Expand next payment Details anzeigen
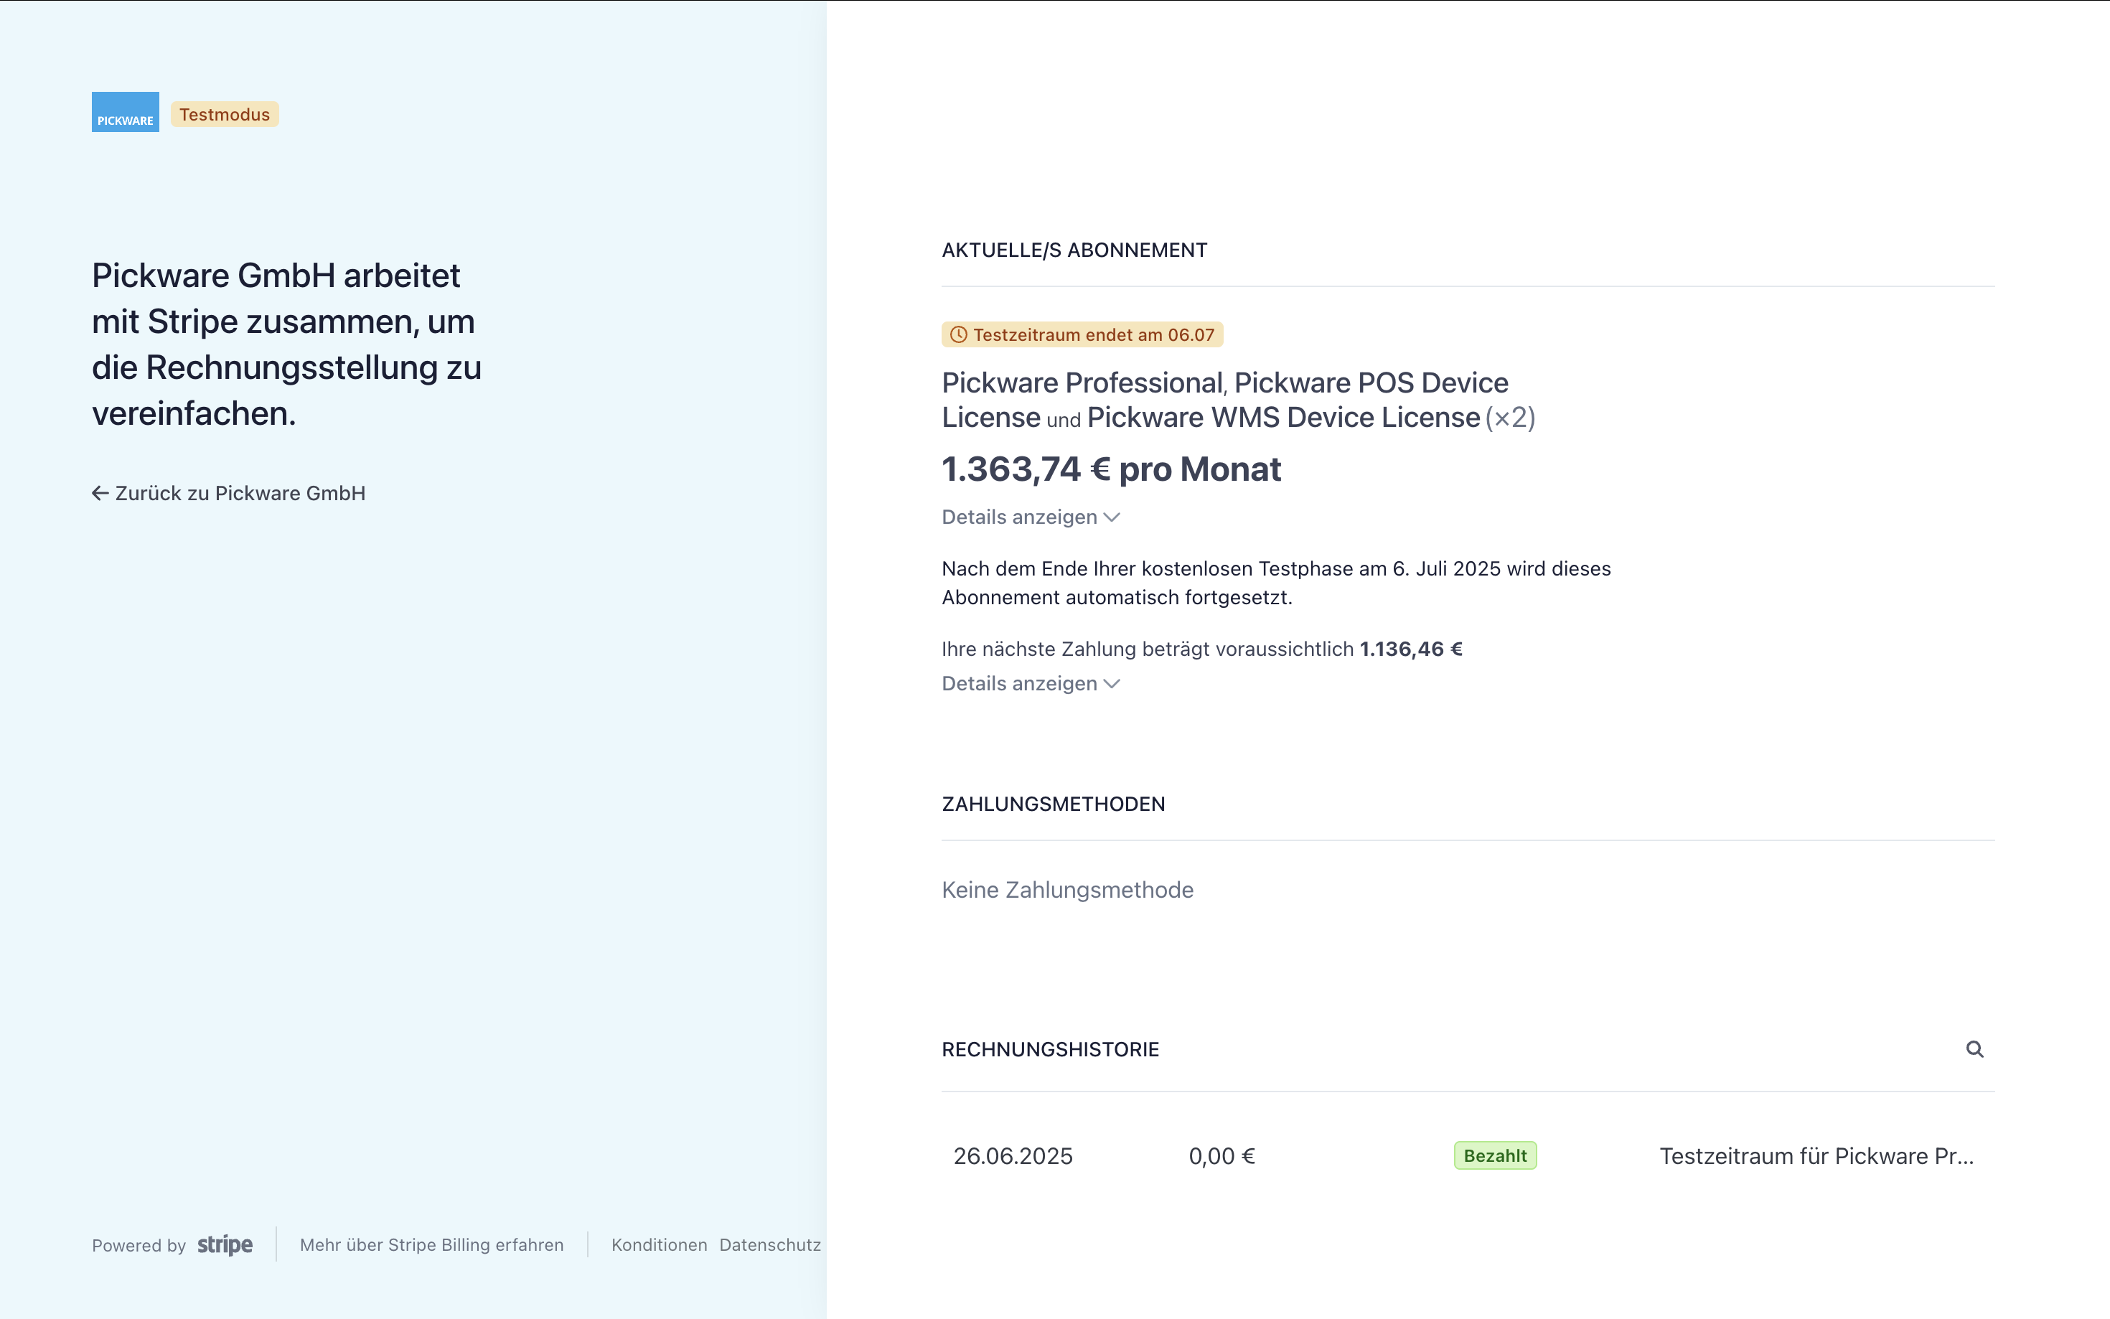2110x1319 pixels. (1019, 684)
